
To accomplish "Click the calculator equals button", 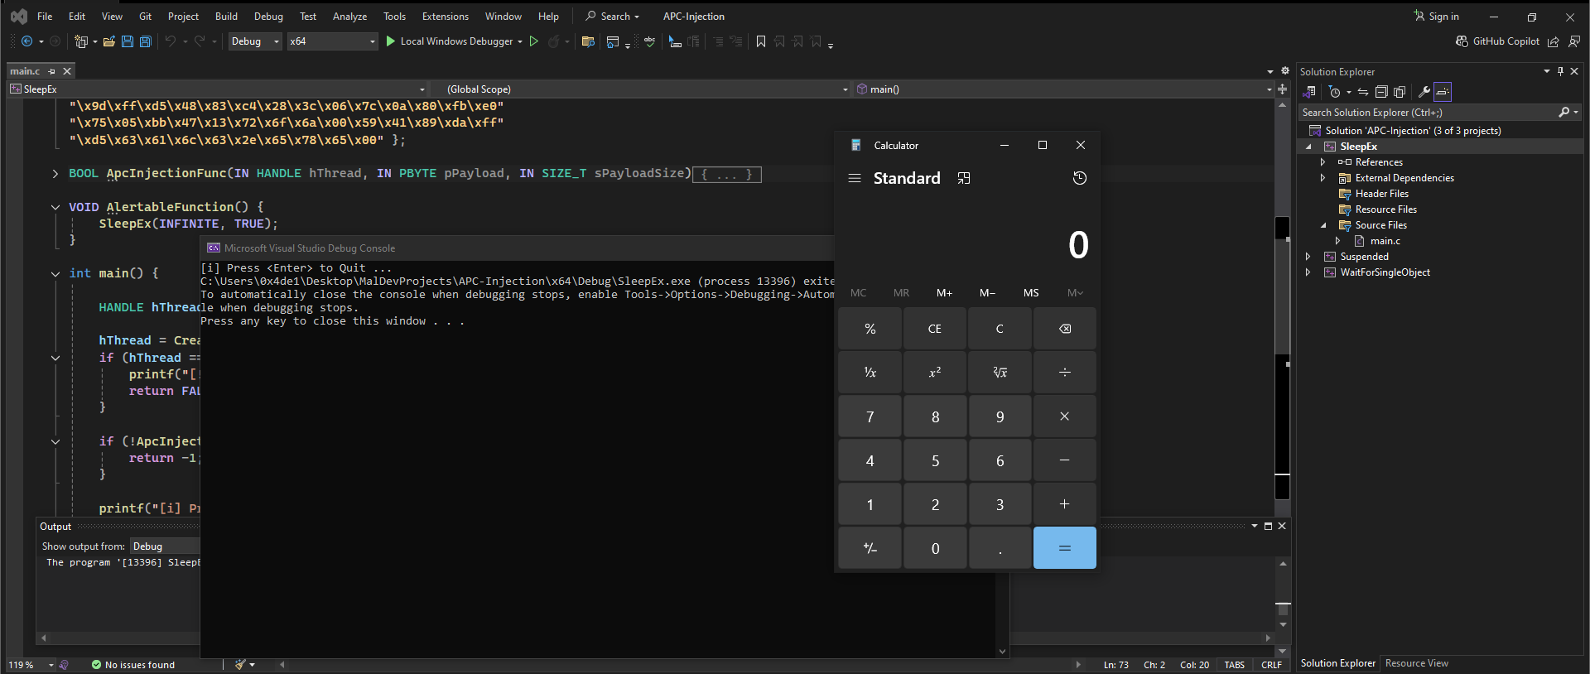I will 1064,548.
